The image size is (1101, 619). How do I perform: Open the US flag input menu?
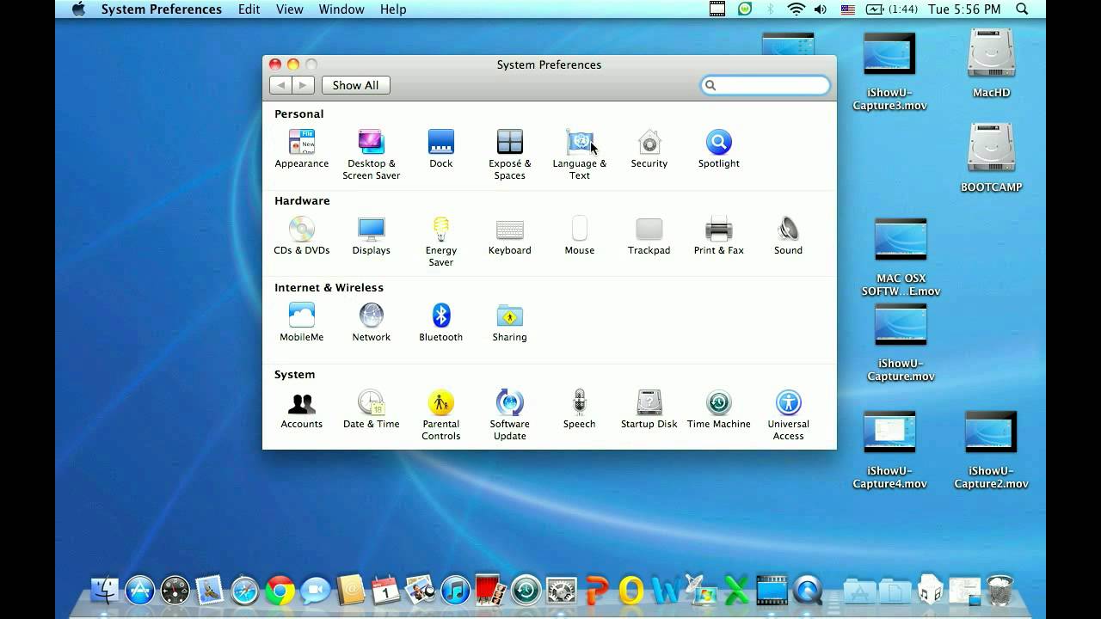(847, 9)
